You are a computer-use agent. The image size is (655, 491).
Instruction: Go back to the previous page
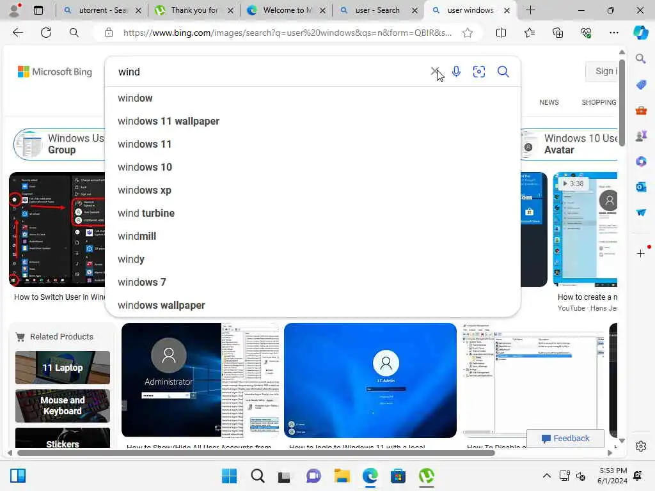[x=17, y=33]
